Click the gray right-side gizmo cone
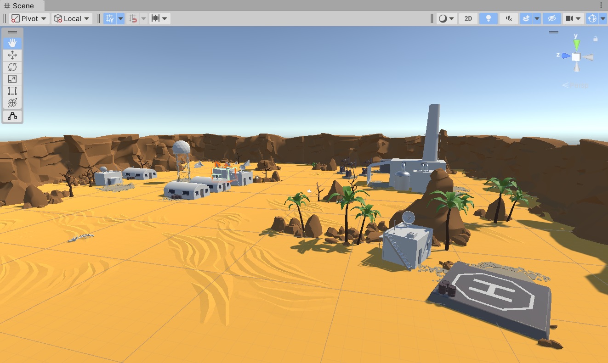Screen dimensions: 608x363 pos(589,57)
